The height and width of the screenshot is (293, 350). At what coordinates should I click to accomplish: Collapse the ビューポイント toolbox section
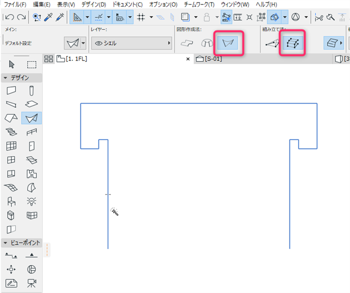[x=5, y=243]
